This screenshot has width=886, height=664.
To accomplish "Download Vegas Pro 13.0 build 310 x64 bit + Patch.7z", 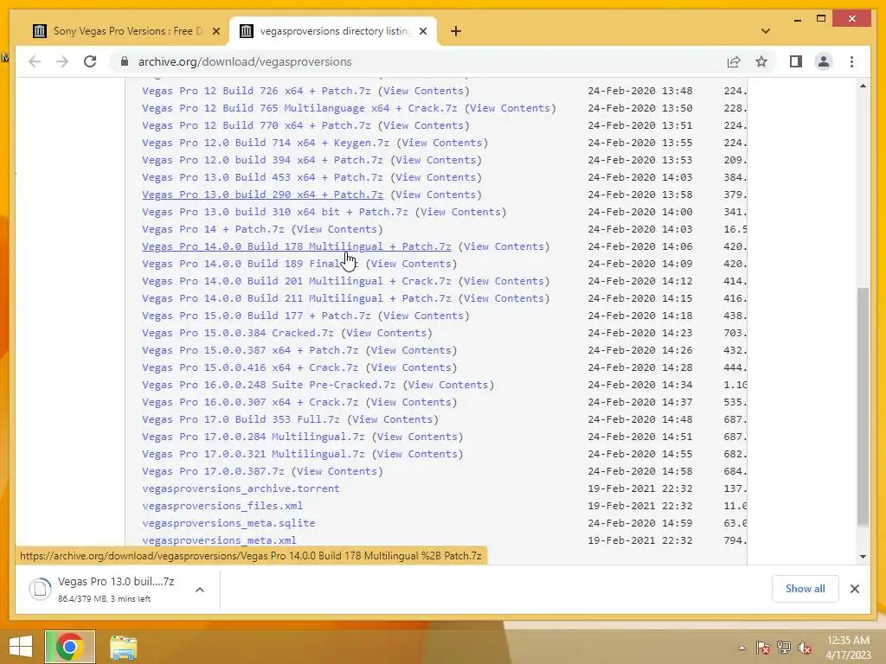I will click(275, 213).
